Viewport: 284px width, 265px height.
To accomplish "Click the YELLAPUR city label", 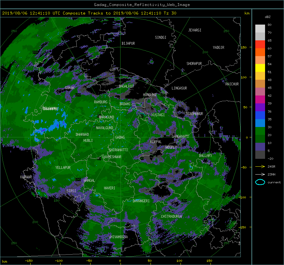I will tap(63, 168).
